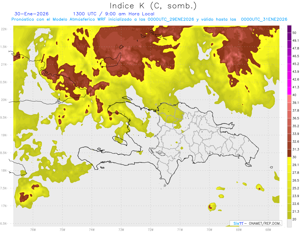
Task: Pick the dark purple colorbar segment above 50
Action: [289, 29]
